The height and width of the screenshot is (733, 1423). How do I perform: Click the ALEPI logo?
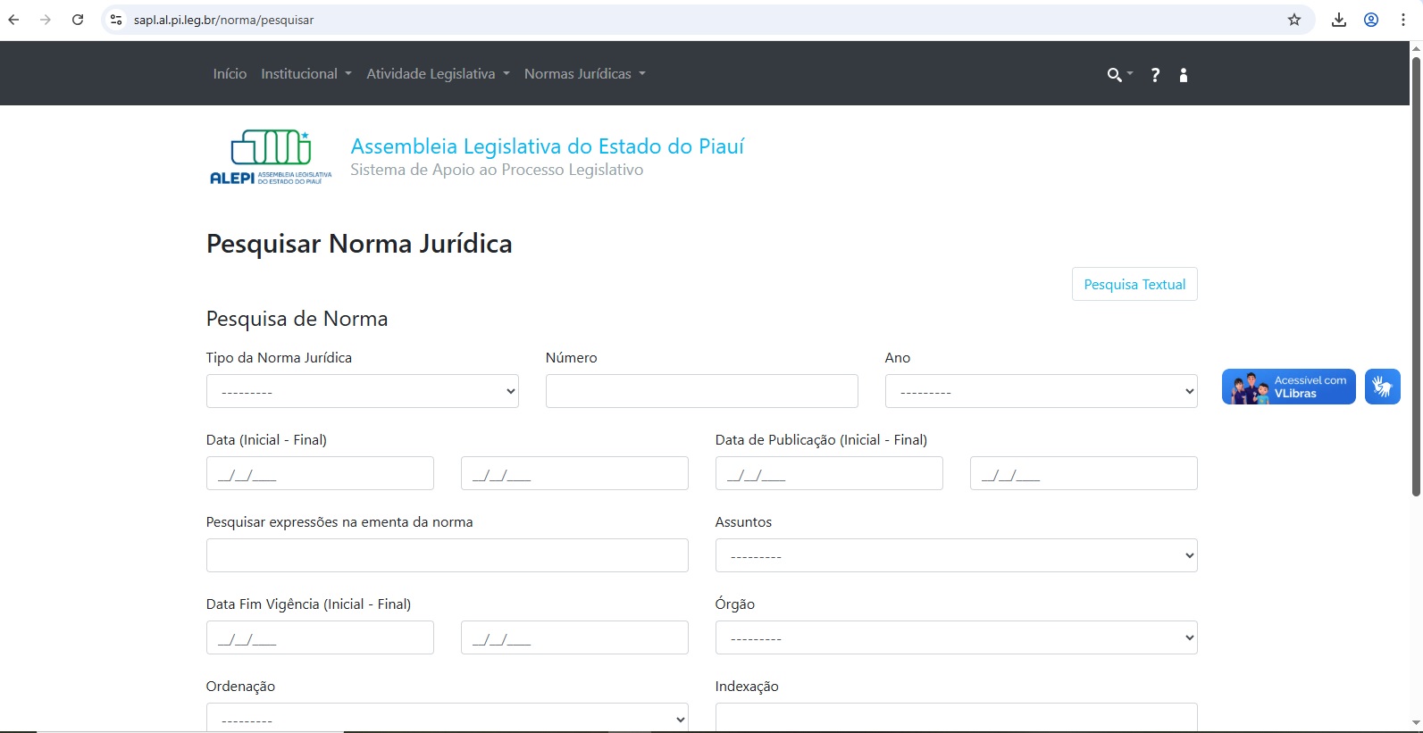(271, 157)
